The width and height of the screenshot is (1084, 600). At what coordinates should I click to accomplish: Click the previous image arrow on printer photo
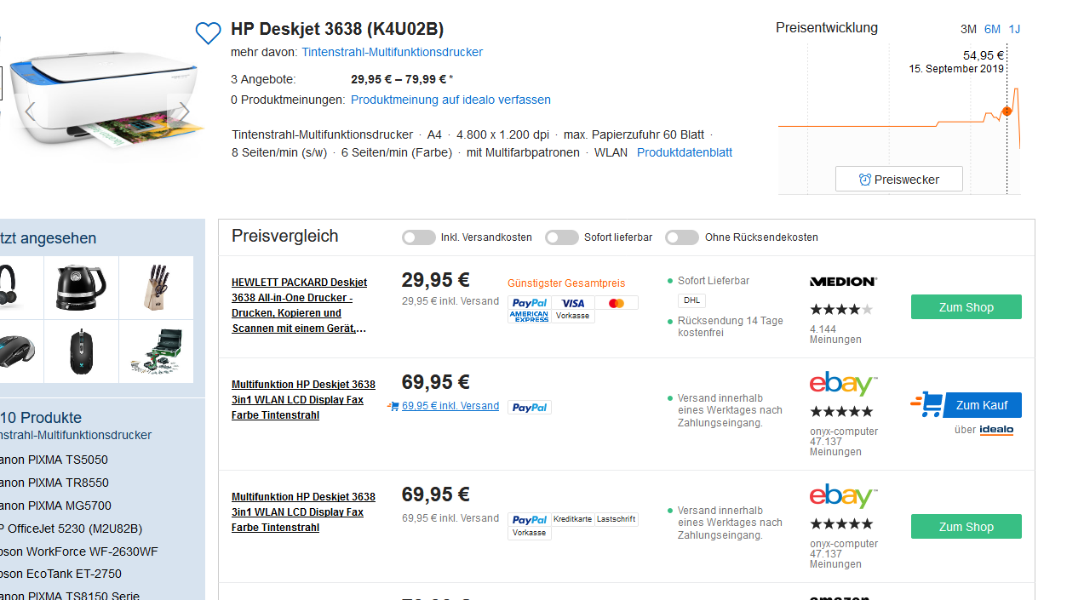(30, 111)
